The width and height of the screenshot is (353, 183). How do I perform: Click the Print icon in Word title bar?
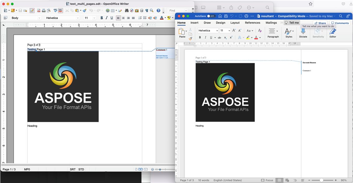tap(246, 16)
